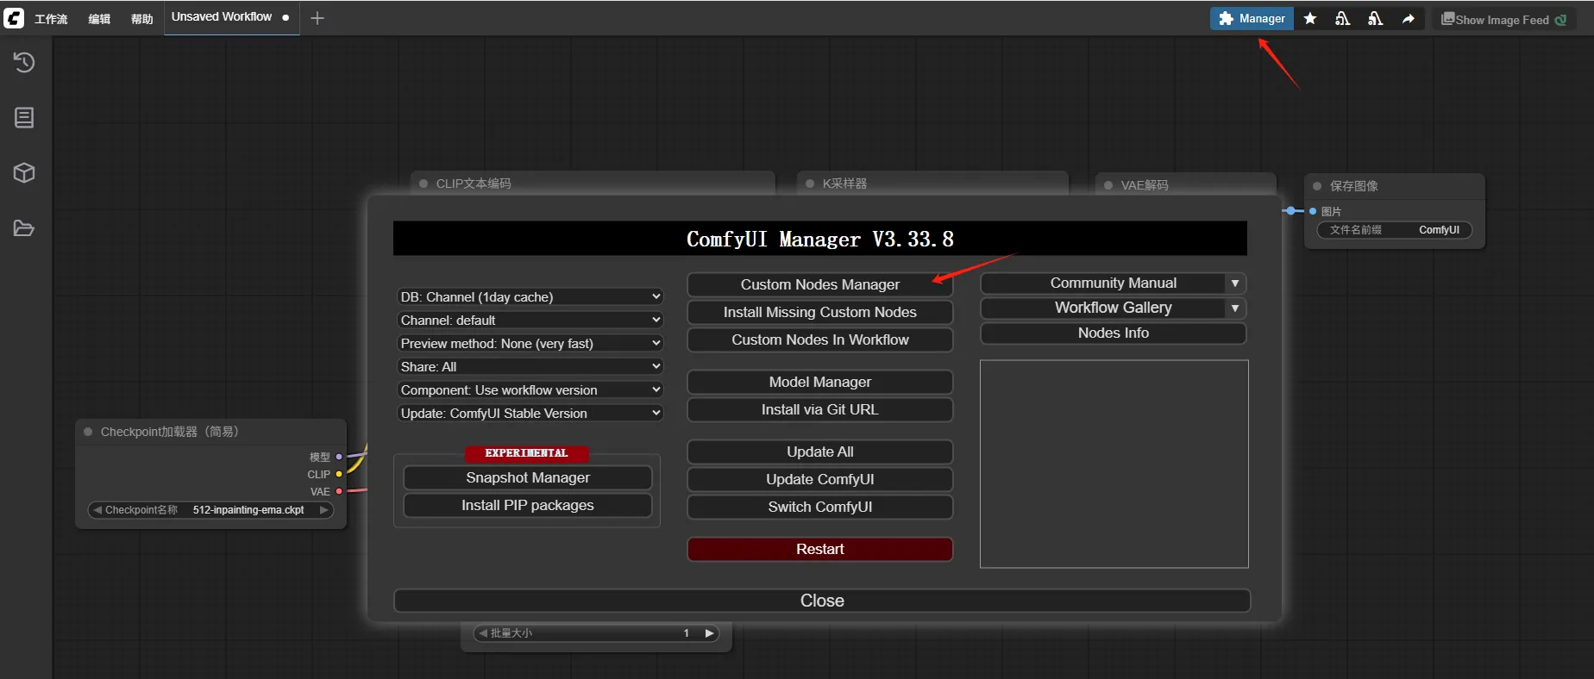
Task: Click the ComfyUI logo icon
Action: pyautogui.click(x=14, y=18)
